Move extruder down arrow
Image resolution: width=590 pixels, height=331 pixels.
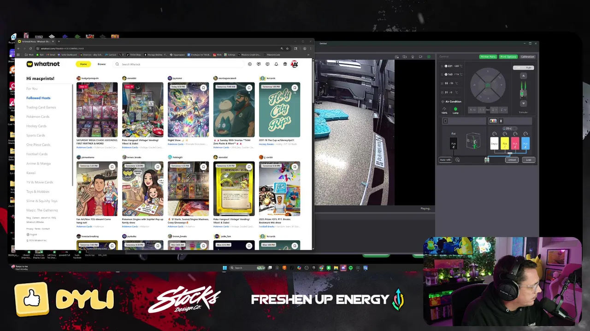(x=523, y=103)
